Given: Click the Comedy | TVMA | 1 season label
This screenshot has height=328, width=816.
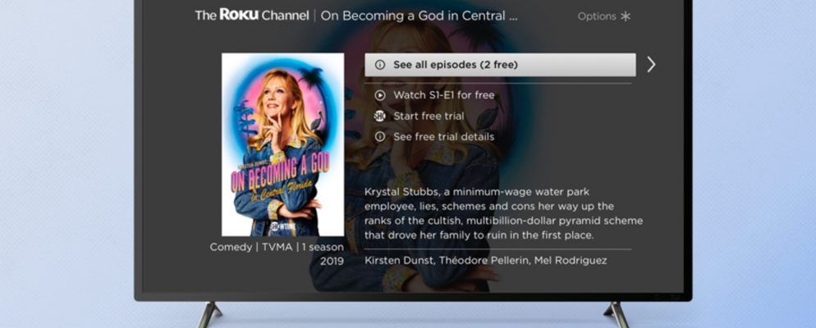Looking at the screenshot, I should click(277, 248).
